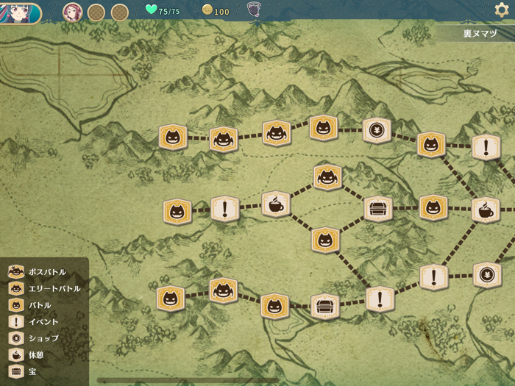
Task: Select the pink-haired party member portrait
Action: 73,12
